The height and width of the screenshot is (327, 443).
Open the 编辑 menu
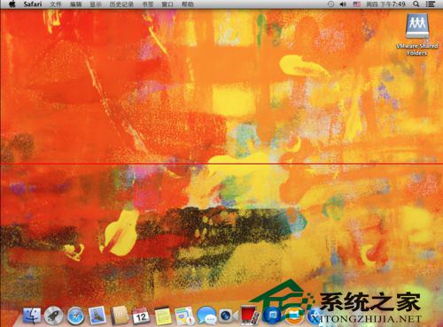[75, 4]
